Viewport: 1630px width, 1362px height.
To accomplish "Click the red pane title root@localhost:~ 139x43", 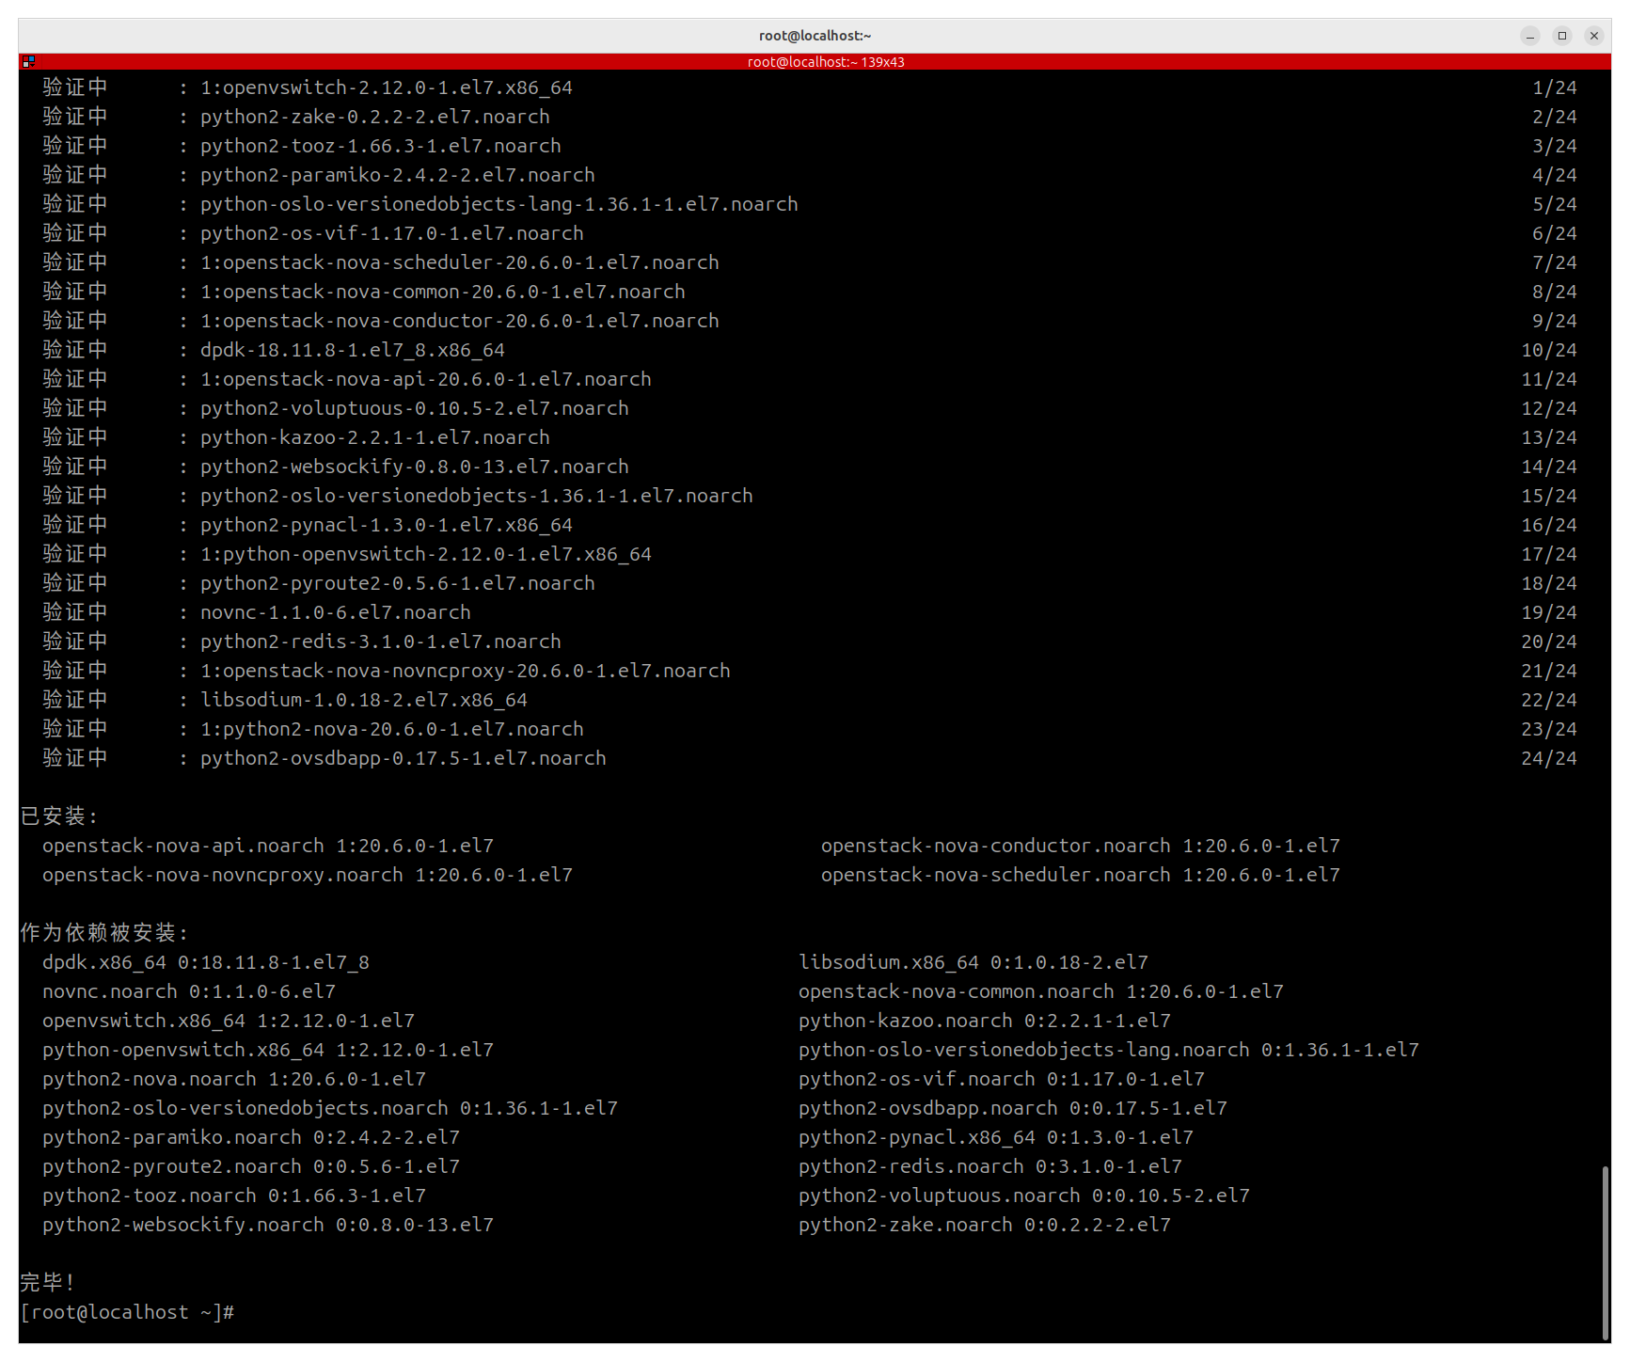I will 826,62.
